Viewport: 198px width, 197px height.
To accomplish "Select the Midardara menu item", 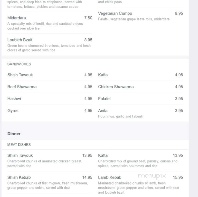I will [x=50, y=23].
